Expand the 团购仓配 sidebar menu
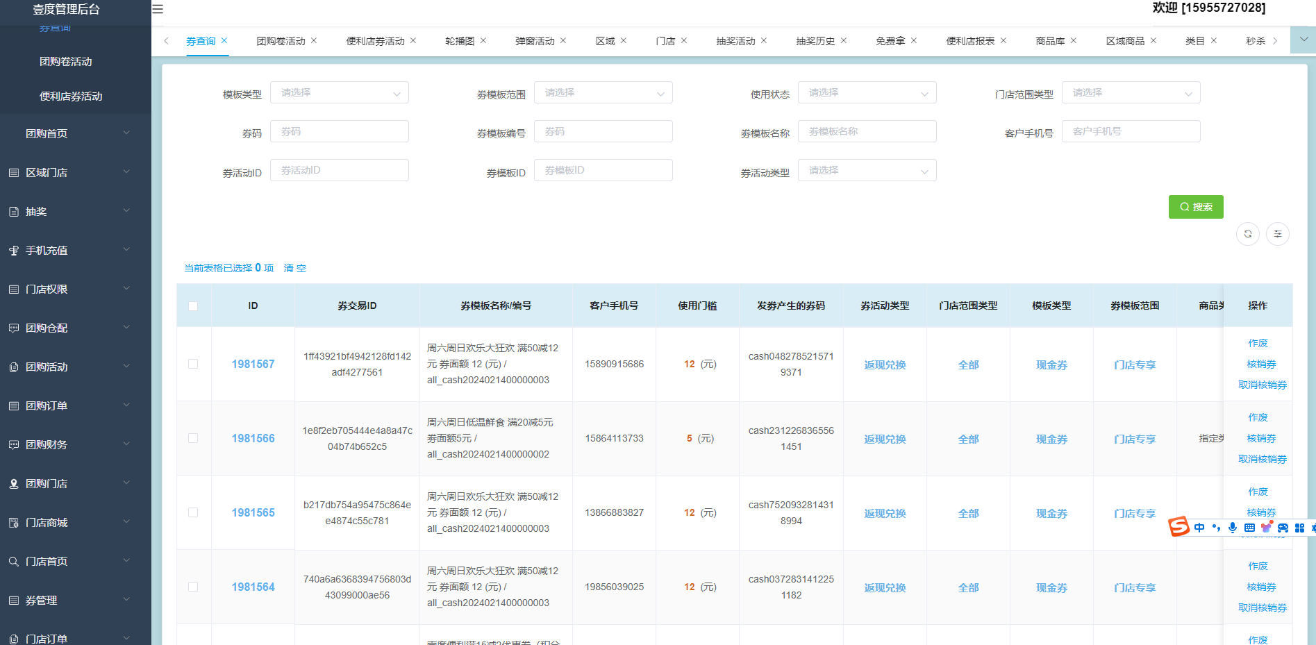1316x645 pixels. click(x=76, y=328)
